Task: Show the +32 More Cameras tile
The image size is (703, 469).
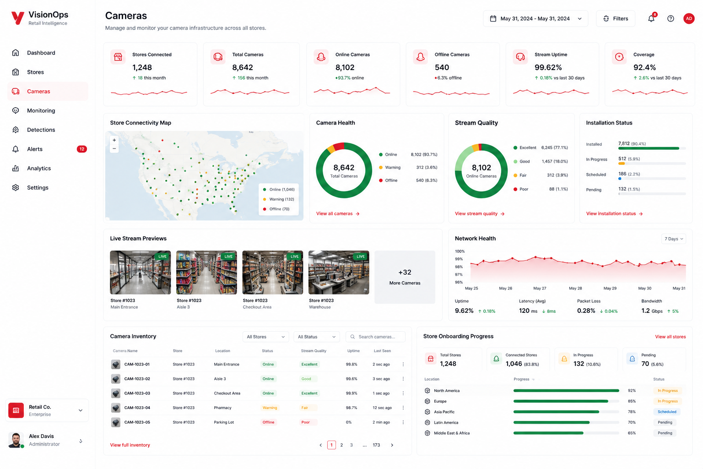Action: pyautogui.click(x=405, y=277)
